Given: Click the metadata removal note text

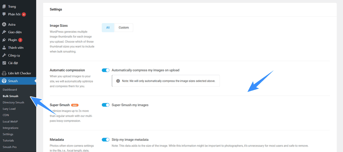Looking at the screenshot, I should click(210, 146).
